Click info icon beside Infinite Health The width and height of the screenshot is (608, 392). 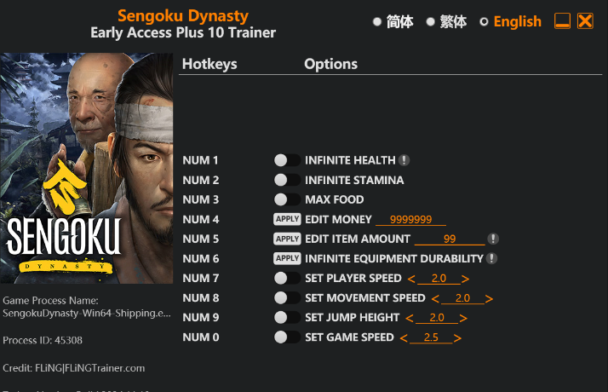[x=404, y=160]
